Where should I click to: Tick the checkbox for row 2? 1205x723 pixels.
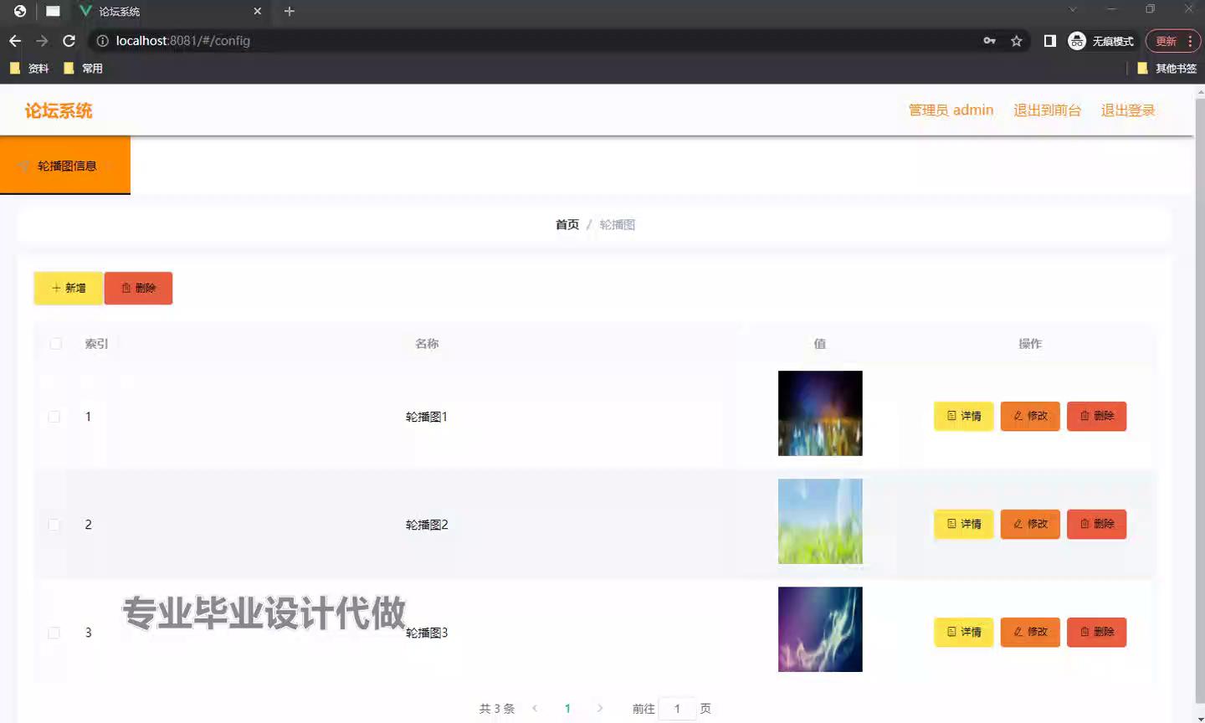54,525
